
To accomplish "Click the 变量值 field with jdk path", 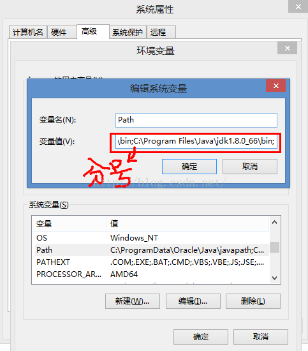I will coord(196,141).
